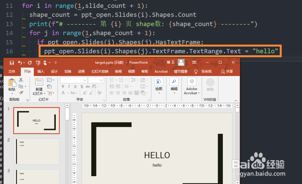Open the 编辑 Editing group
Viewport: 302px width, 184px height.
[174, 85]
